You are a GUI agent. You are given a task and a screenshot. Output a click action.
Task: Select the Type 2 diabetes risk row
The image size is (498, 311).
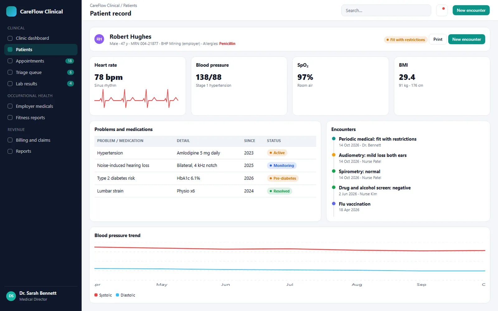(x=205, y=178)
